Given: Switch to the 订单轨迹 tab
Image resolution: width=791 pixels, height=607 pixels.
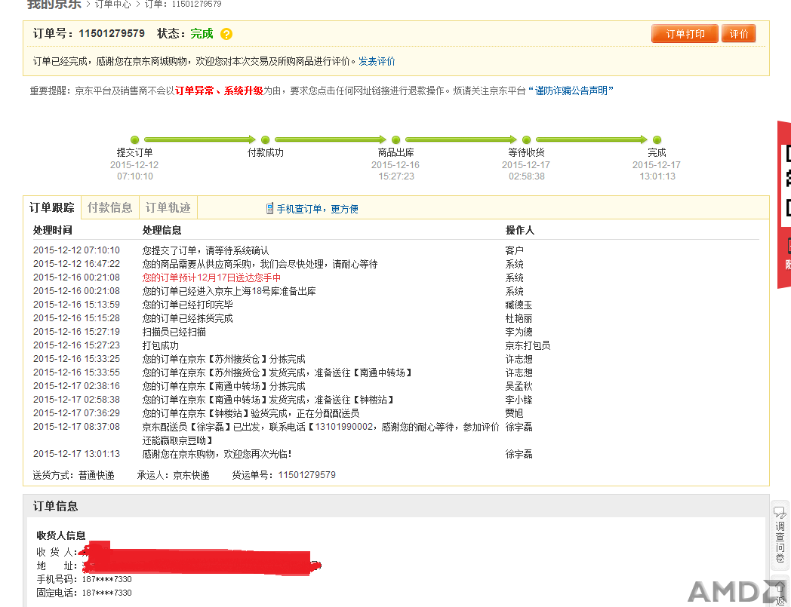Looking at the screenshot, I should (x=168, y=207).
